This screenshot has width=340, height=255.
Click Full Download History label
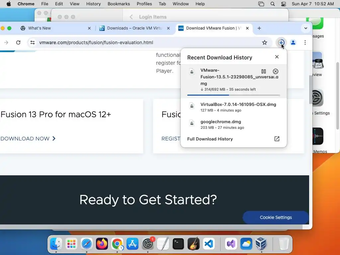(x=210, y=139)
